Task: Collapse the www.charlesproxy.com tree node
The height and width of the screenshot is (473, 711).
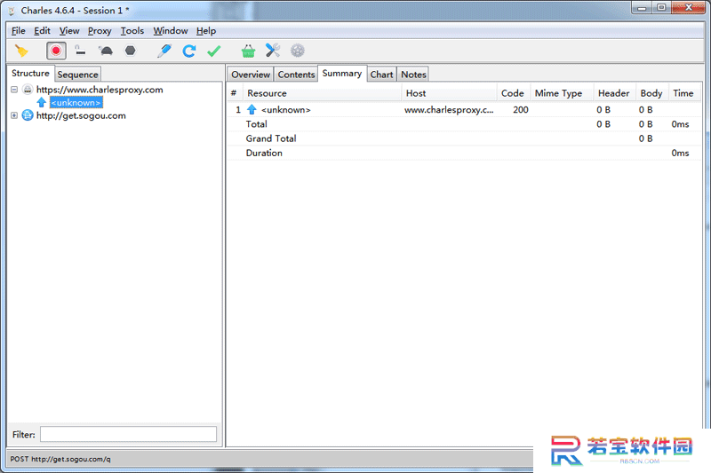Action: (x=14, y=90)
